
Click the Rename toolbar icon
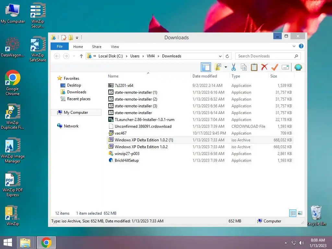(285, 67)
